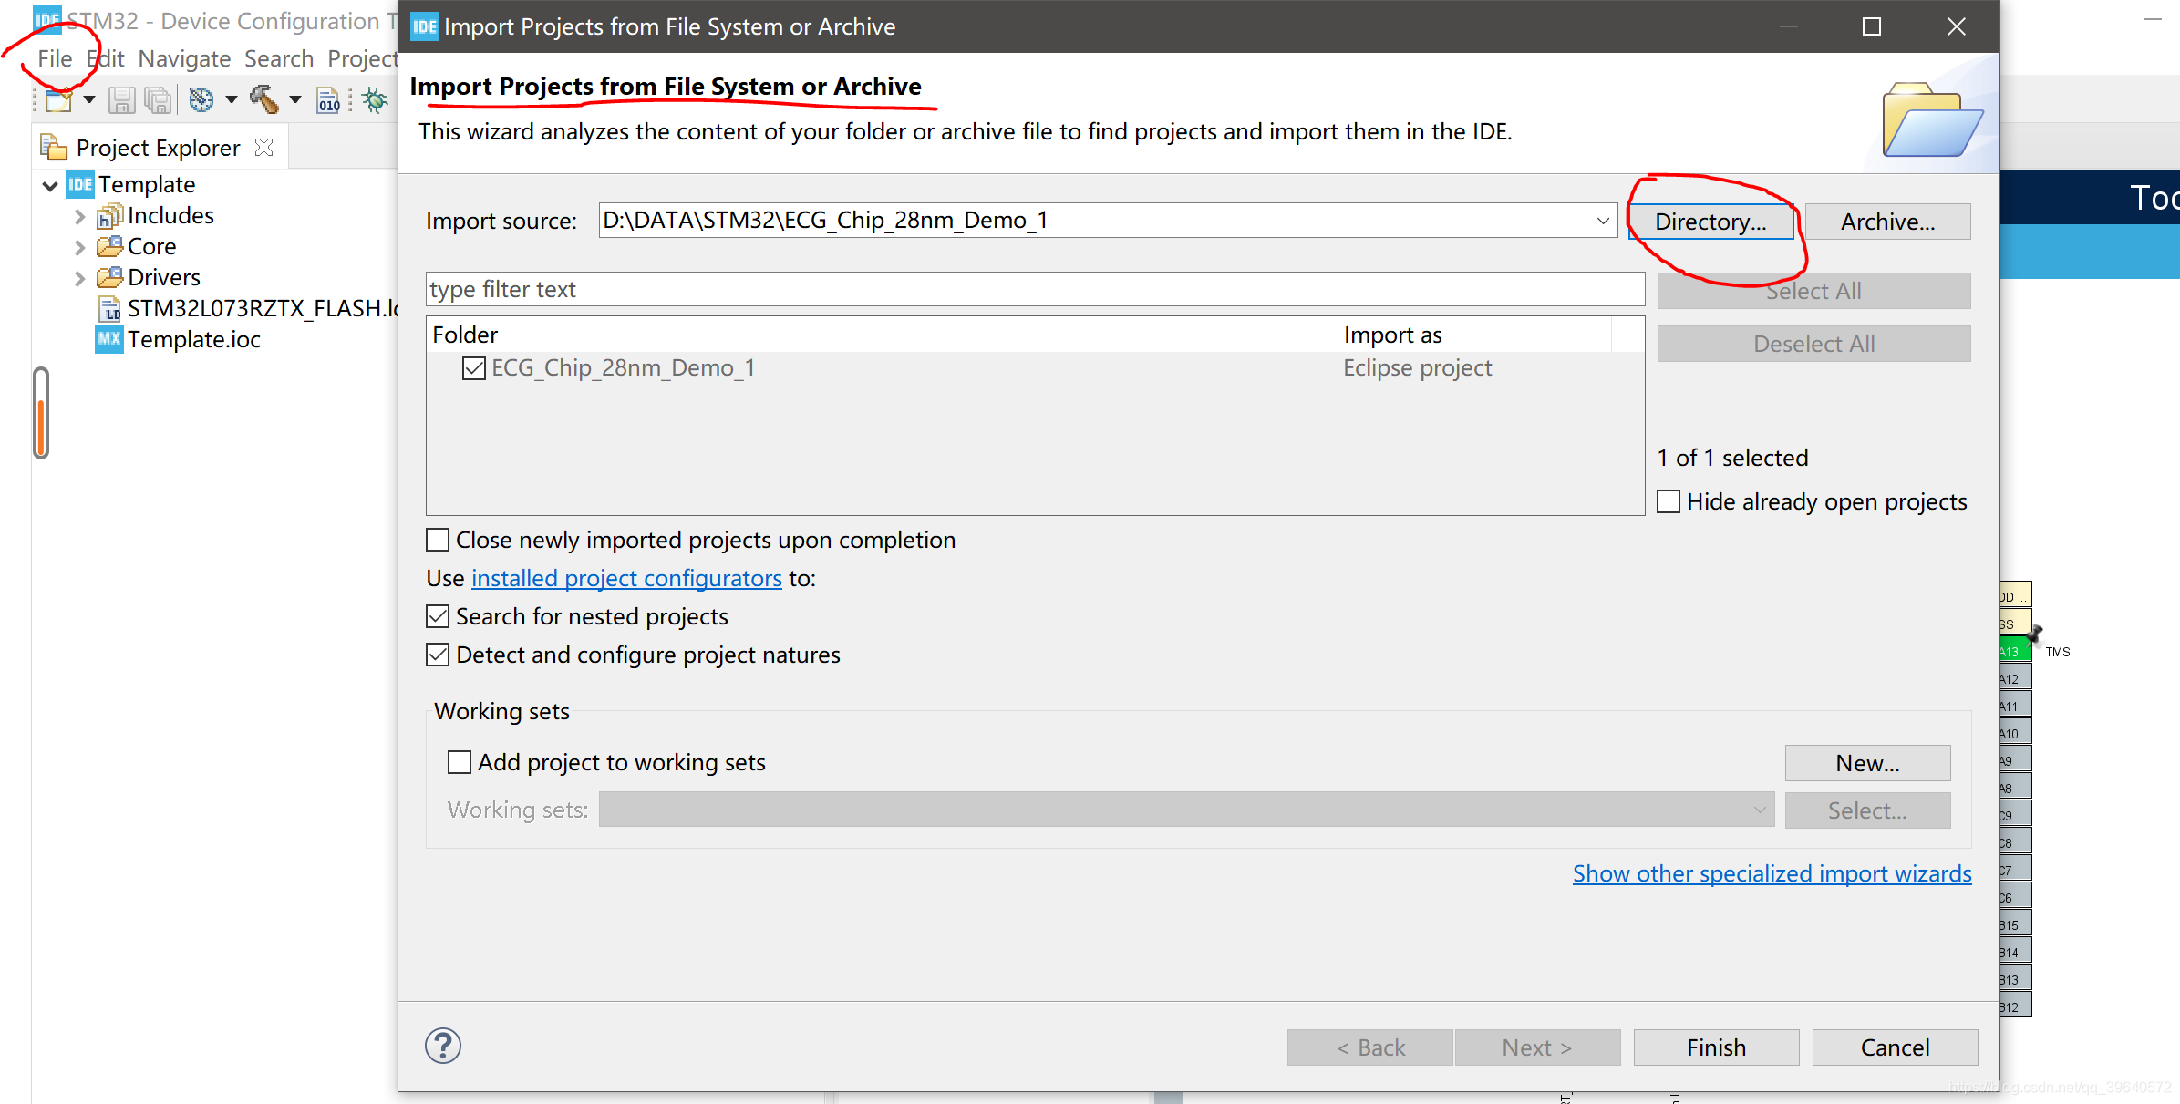Click the help question mark icon

[443, 1047]
